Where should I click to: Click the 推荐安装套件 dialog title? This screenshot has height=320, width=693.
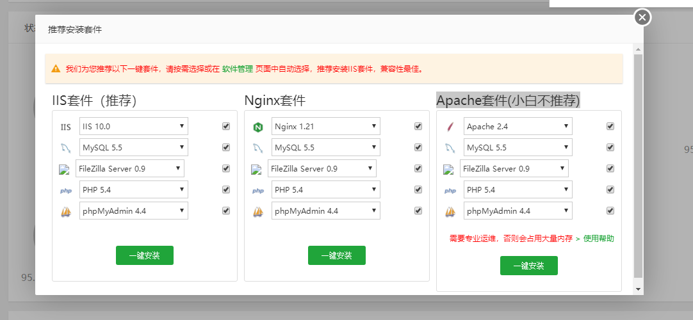click(75, 29)
